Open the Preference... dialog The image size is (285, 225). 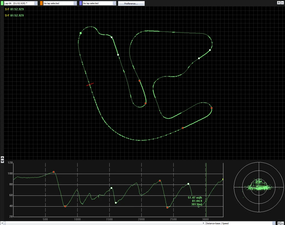coord(131,3)
